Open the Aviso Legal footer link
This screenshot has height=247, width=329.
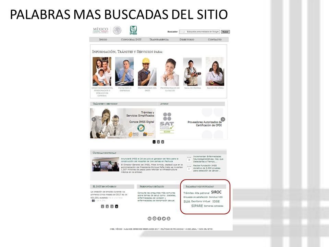point(191,229)
